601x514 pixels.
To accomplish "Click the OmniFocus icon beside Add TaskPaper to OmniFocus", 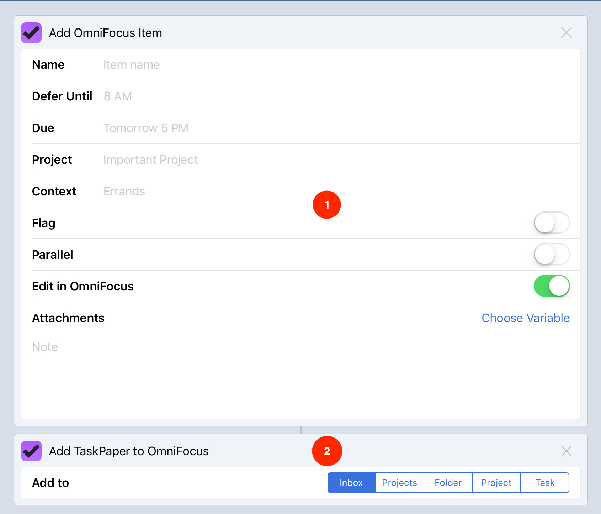I will click(31, 451).
